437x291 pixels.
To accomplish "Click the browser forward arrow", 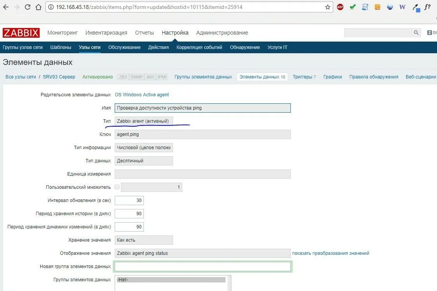I will tap(16, 7).
